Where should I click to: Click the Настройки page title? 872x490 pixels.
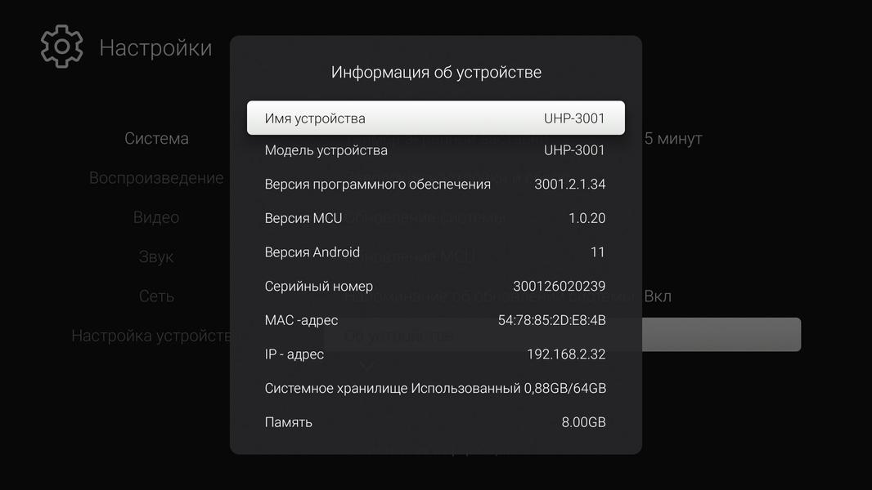[155, 47]
